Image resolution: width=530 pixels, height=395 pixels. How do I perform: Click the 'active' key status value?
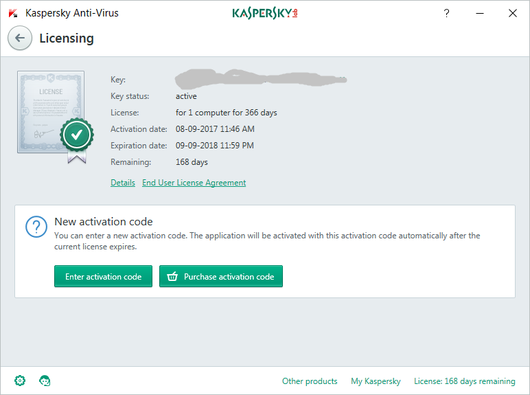(x=186, y=96)
